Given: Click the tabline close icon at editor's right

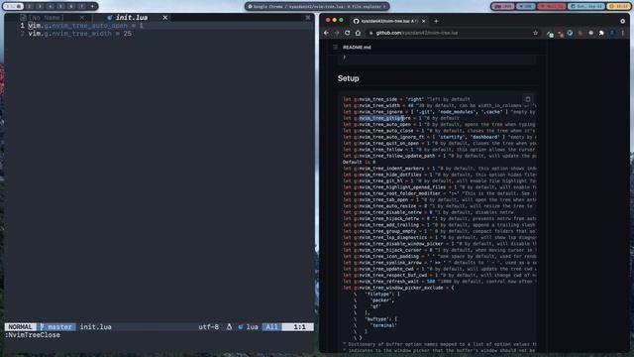Looking at the screenshot, I should [x=308, y=18].
